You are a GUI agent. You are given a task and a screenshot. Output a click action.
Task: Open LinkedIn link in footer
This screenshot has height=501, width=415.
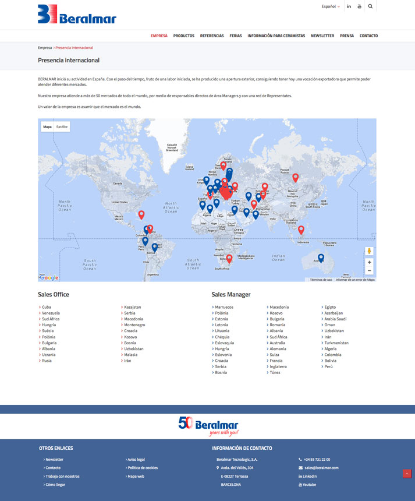tap(308, 477)
